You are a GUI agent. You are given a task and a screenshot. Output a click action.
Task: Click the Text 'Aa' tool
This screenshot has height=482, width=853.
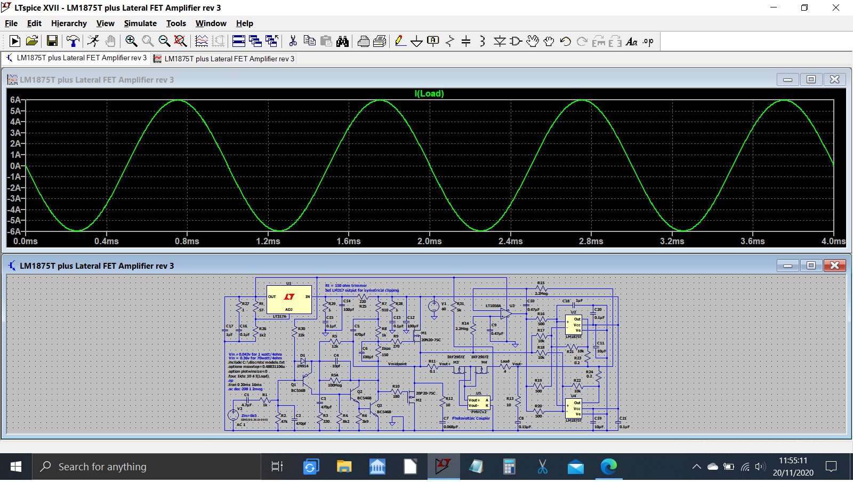click(x=632, y=41)
